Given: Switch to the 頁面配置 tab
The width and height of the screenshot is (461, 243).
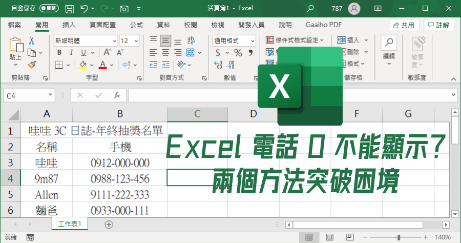Looking at the screenshot, I should (x=102, y=25).
